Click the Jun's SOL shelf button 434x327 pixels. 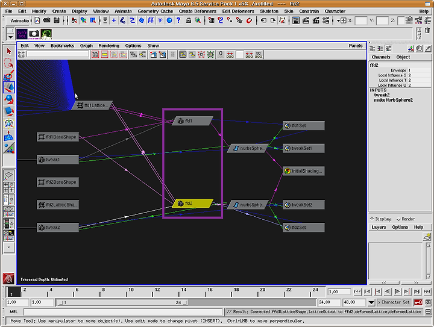(22, 34)
